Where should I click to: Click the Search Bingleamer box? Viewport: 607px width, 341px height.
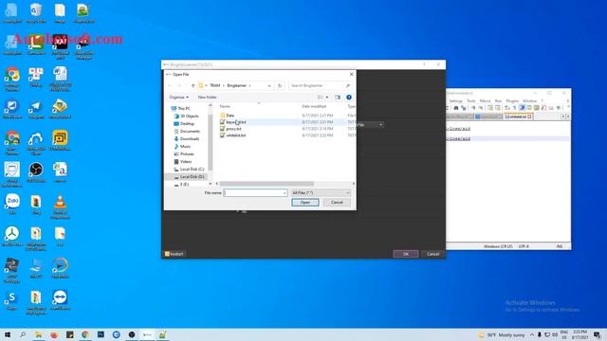click(321, 85)
